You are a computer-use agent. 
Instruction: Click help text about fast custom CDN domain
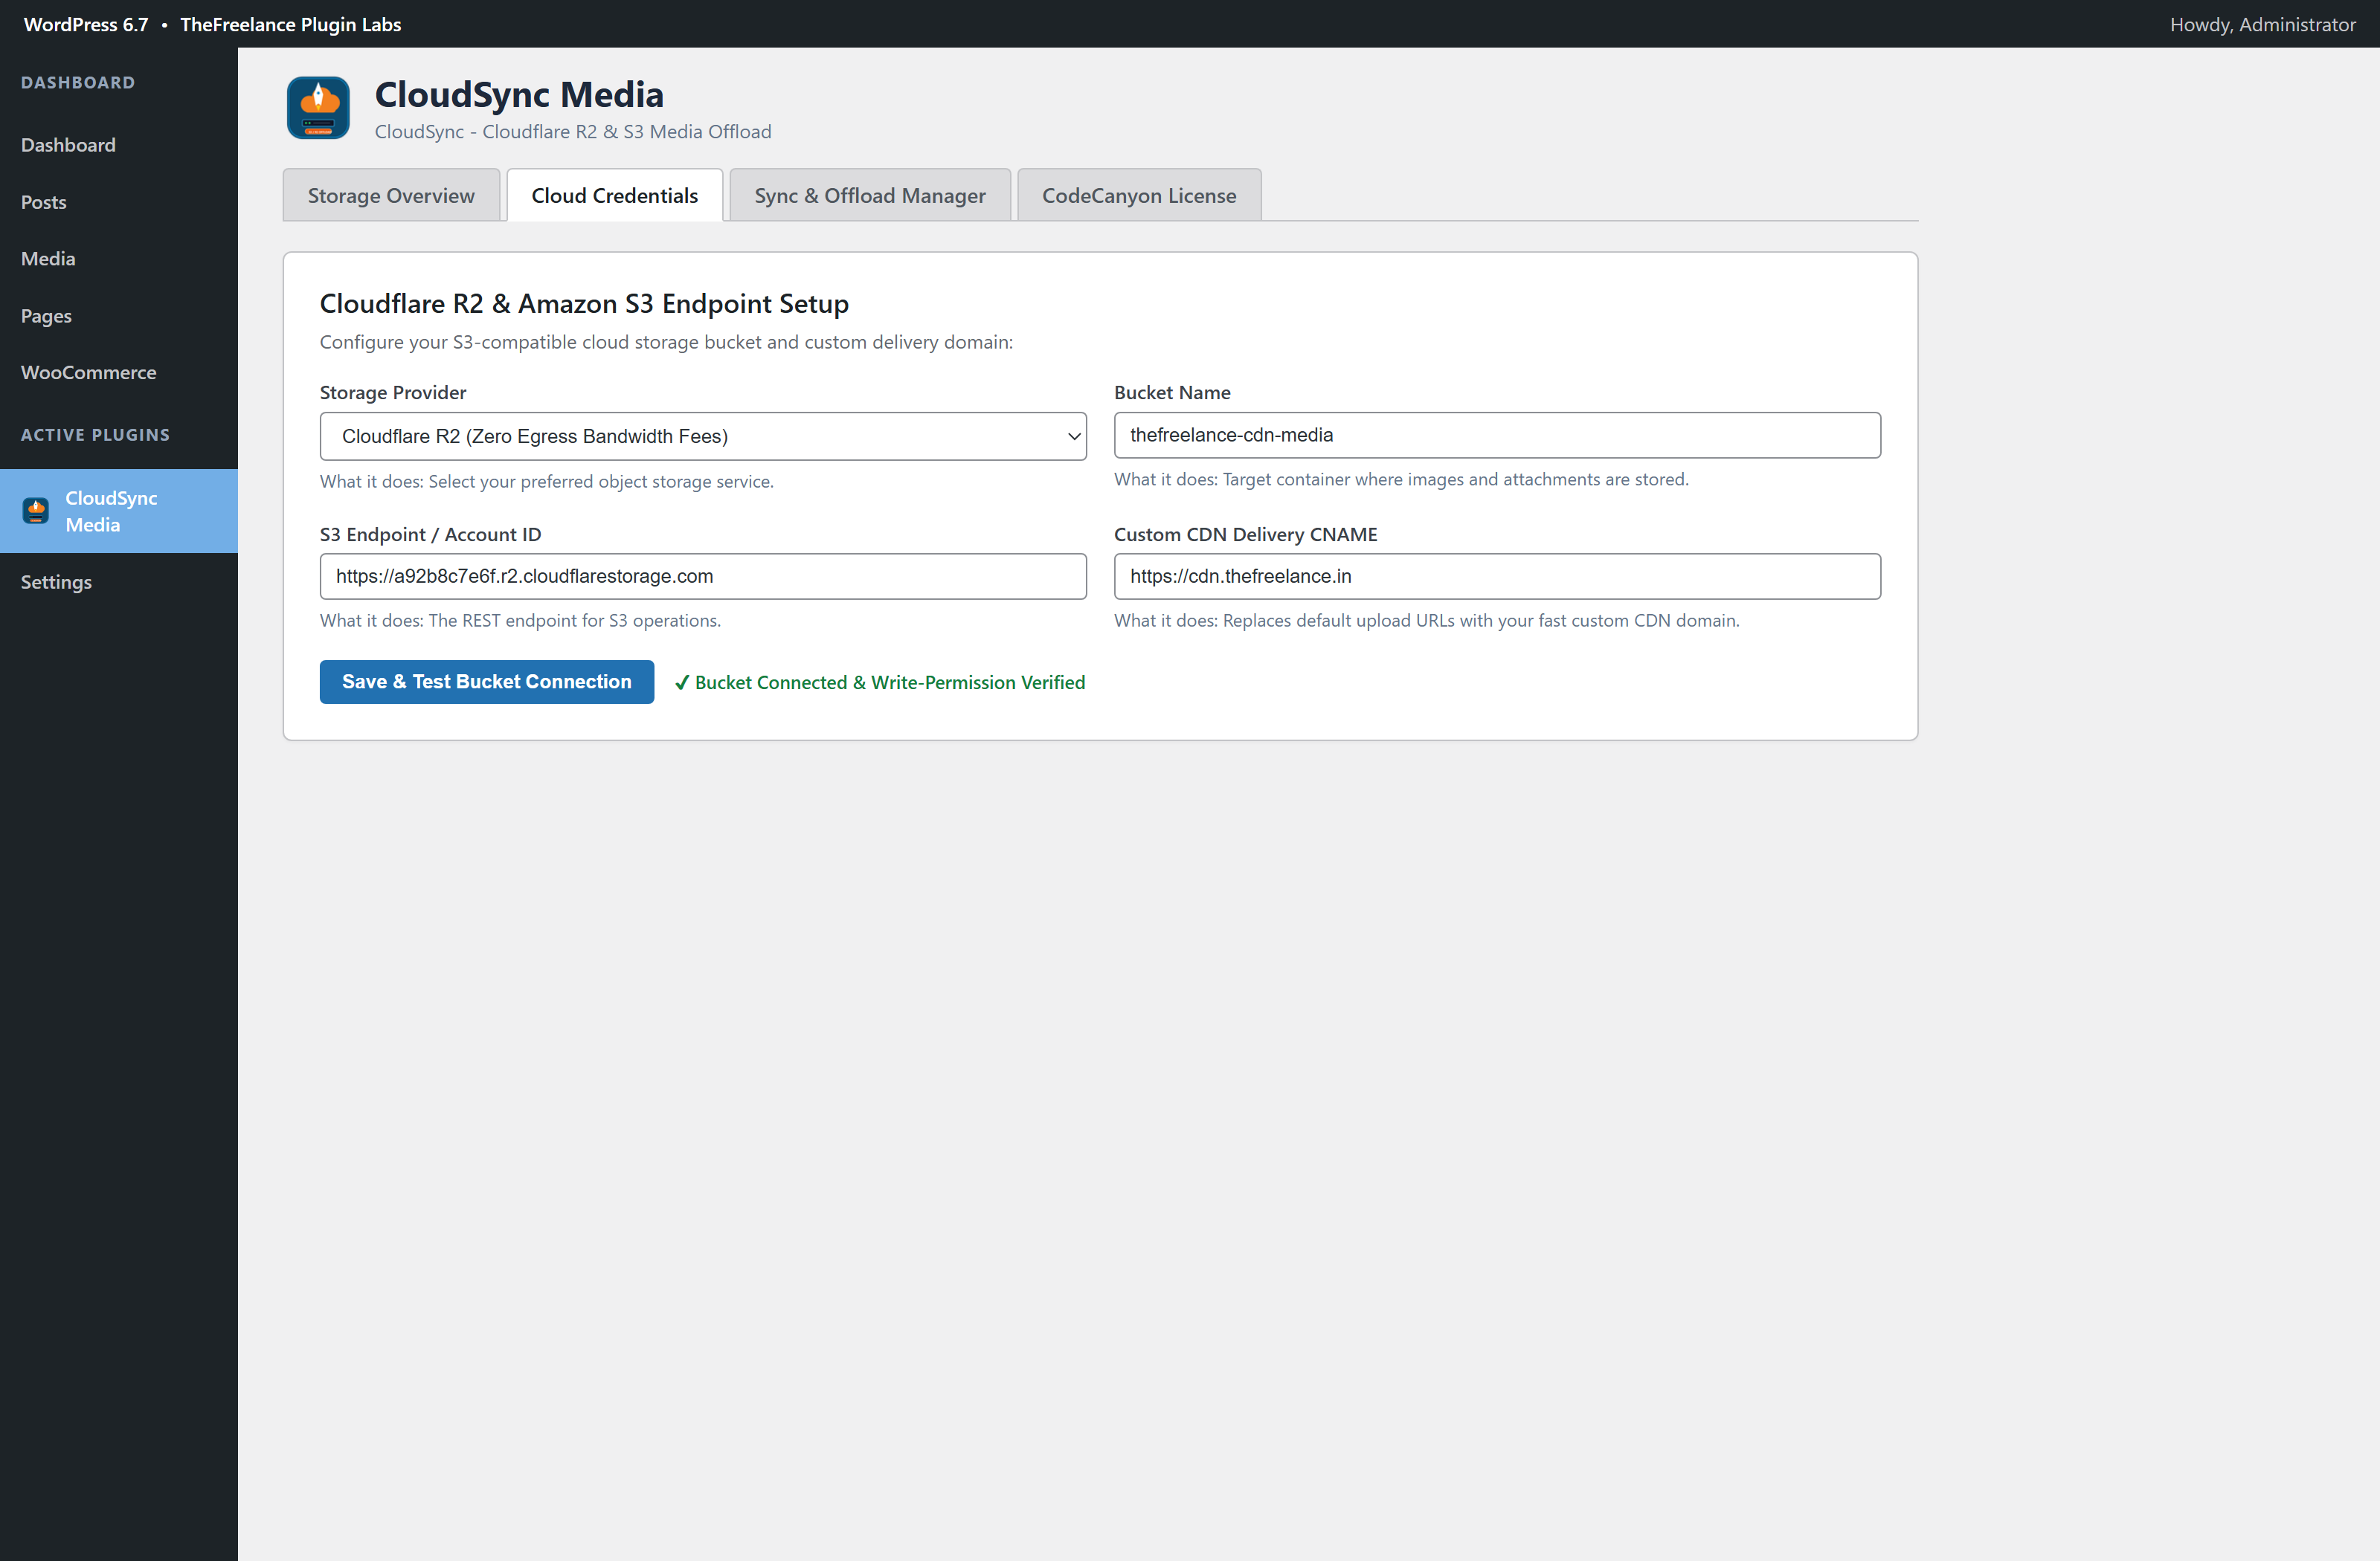point(1427,621)
